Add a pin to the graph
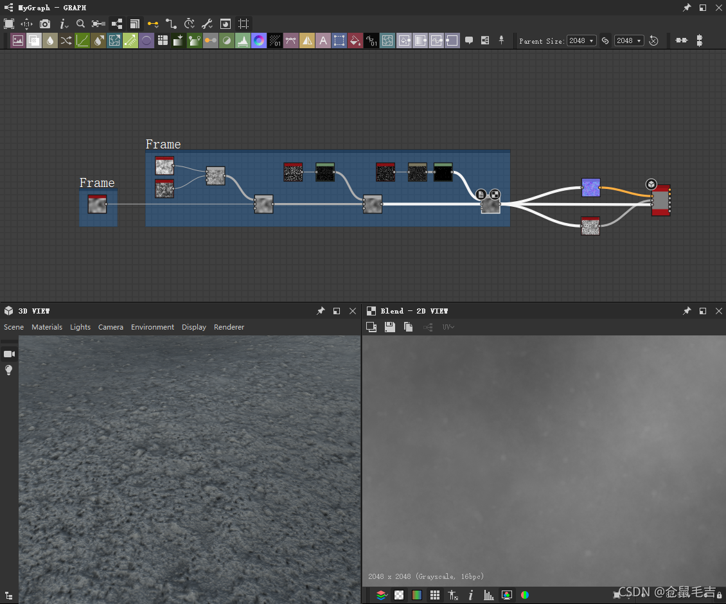This screenshot has height=604, width=726. (x=501, y=40)
